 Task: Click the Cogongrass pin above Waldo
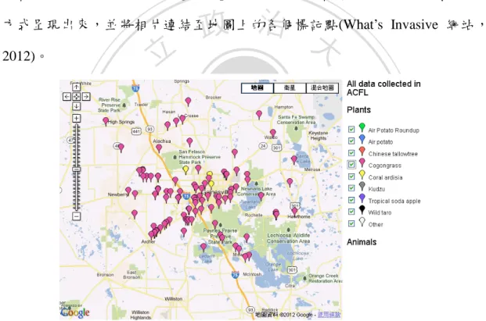coord(273,133)
